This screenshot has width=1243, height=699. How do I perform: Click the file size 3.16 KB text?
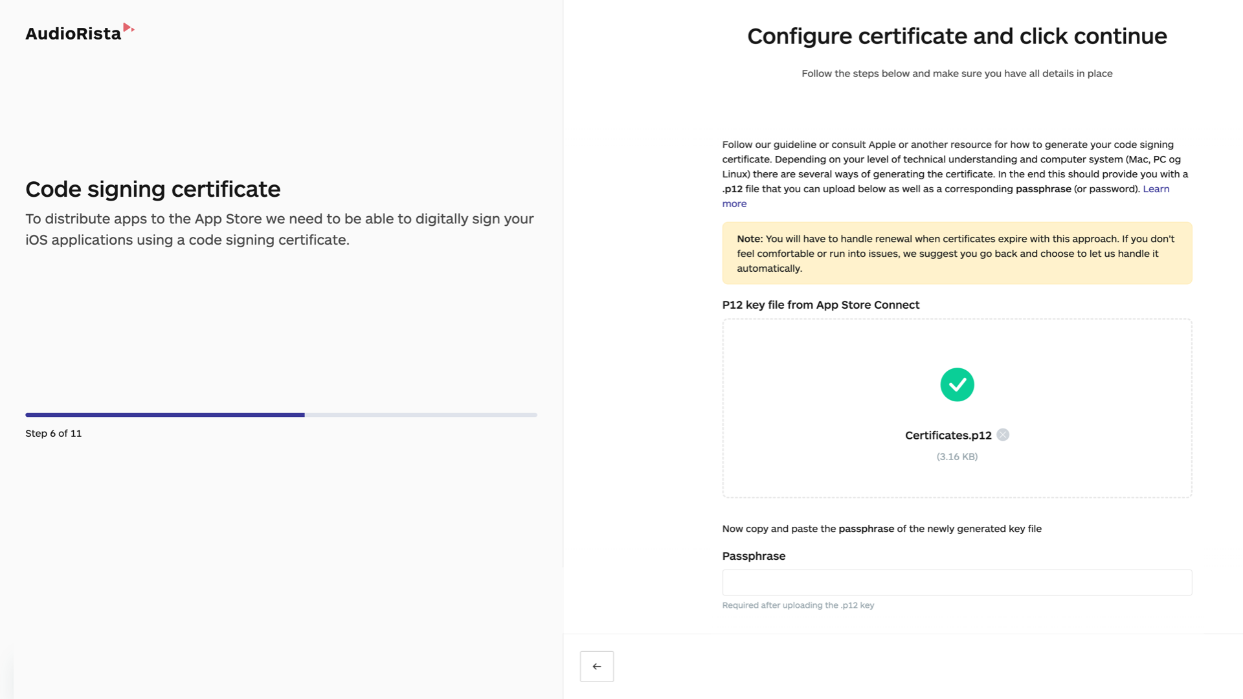[x=957, y=457]
